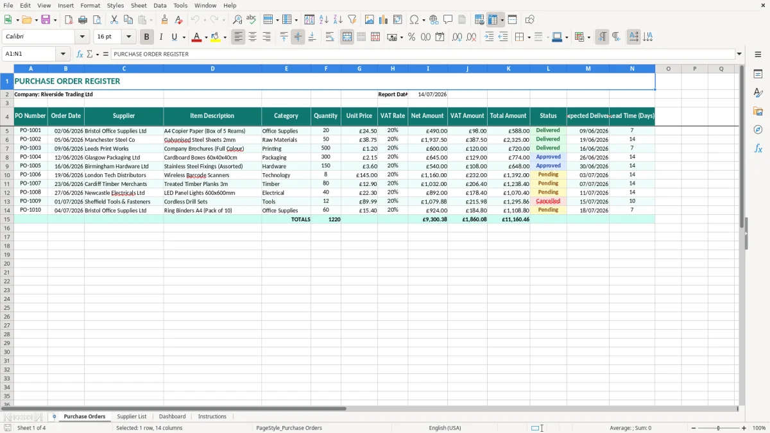Format cell as date
This screenshot has height=433, width=770.
(x=440, y=37)
